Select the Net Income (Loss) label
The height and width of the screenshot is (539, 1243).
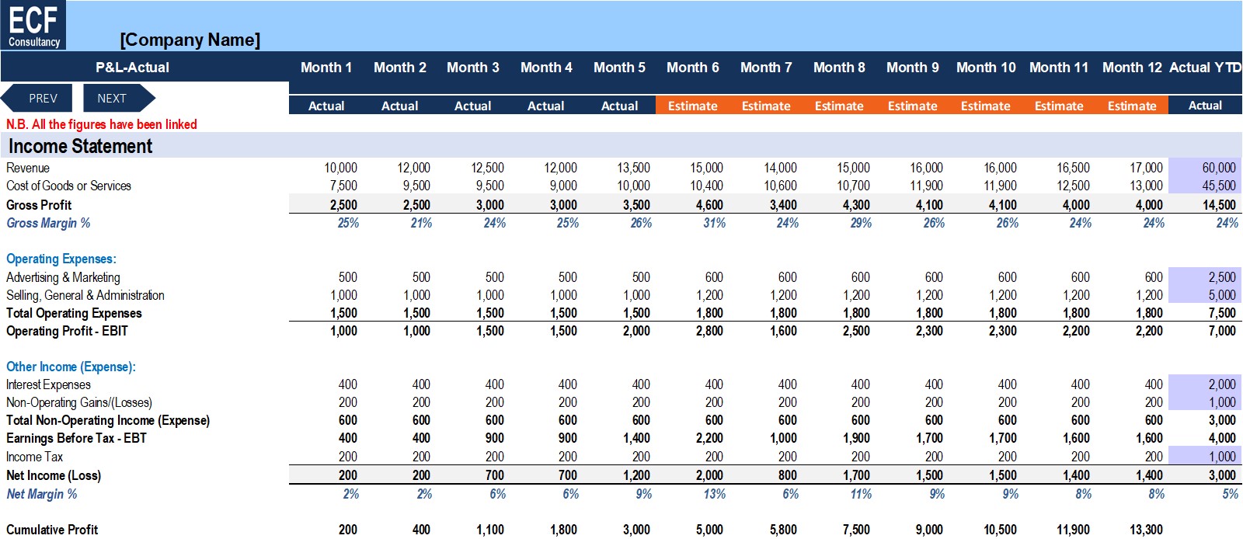(x=54, y=475)
